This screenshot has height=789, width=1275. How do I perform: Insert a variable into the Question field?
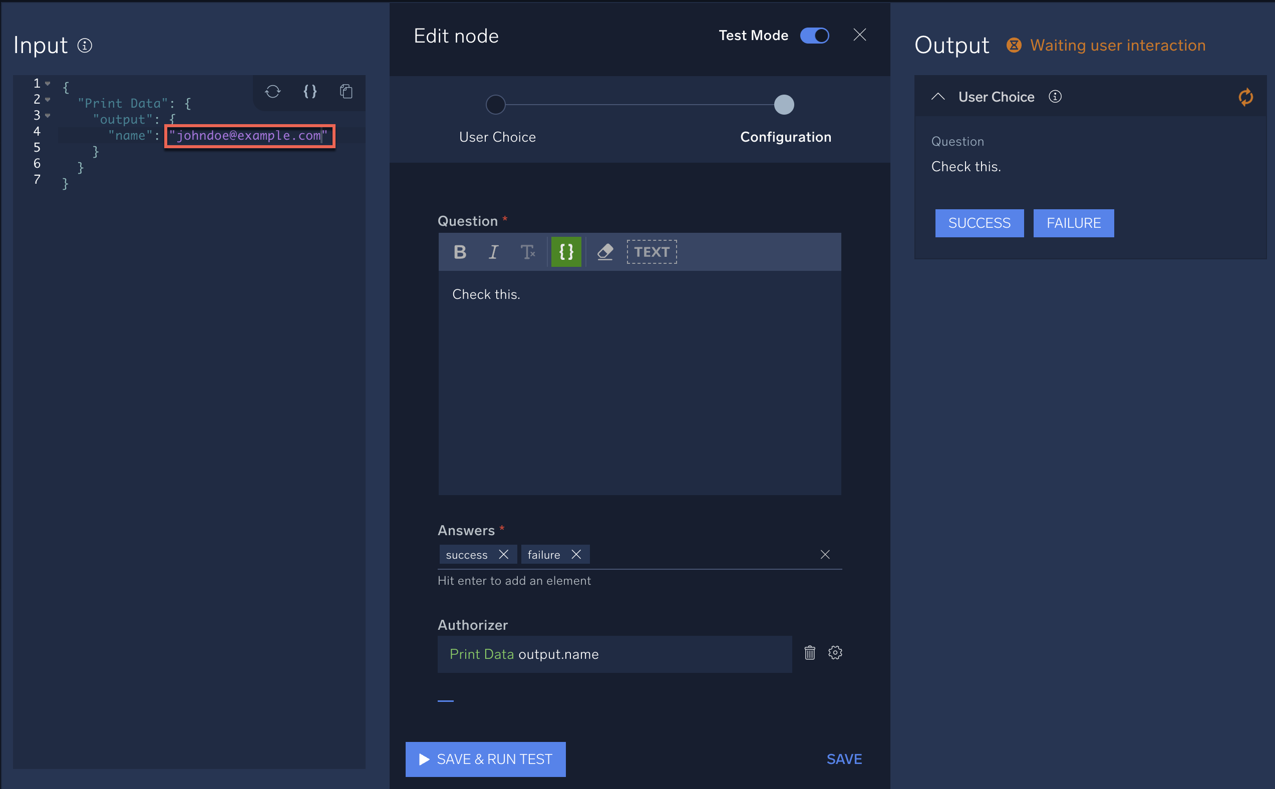point(566,252)
